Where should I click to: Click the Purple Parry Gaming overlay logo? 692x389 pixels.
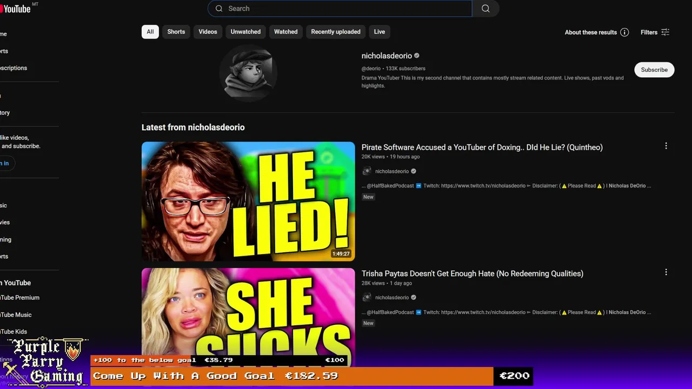click(x=45, y=362)
